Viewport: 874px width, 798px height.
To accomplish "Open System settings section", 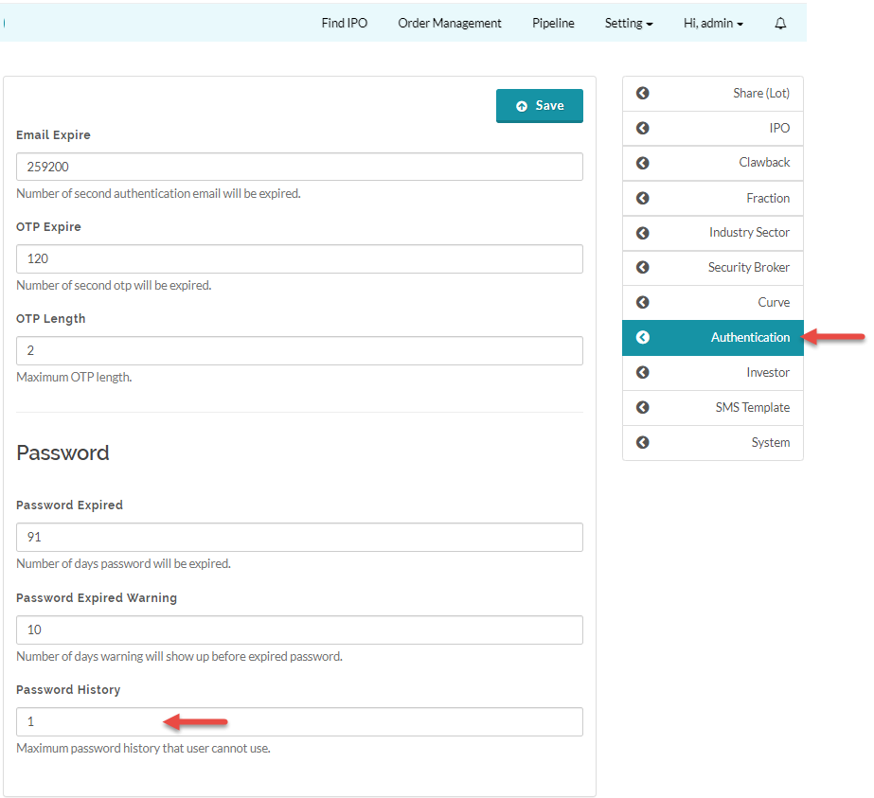I will pyautogui.click(x=713, y=442).
